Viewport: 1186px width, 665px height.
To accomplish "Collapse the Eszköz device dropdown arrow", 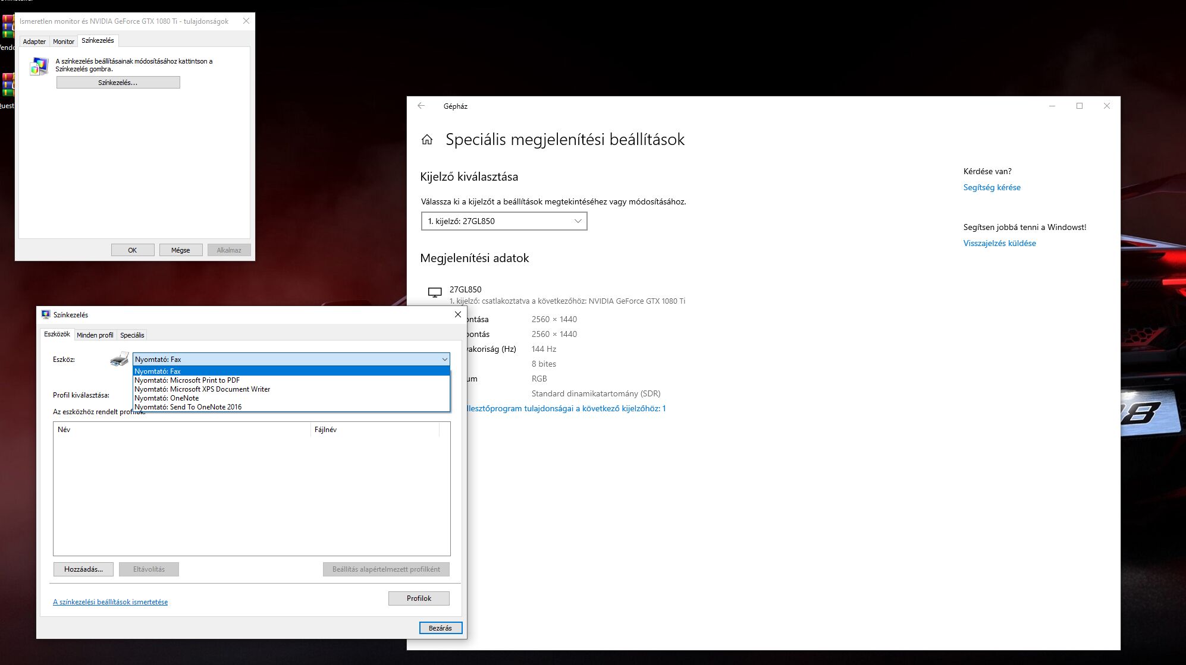I will [444, 359].
